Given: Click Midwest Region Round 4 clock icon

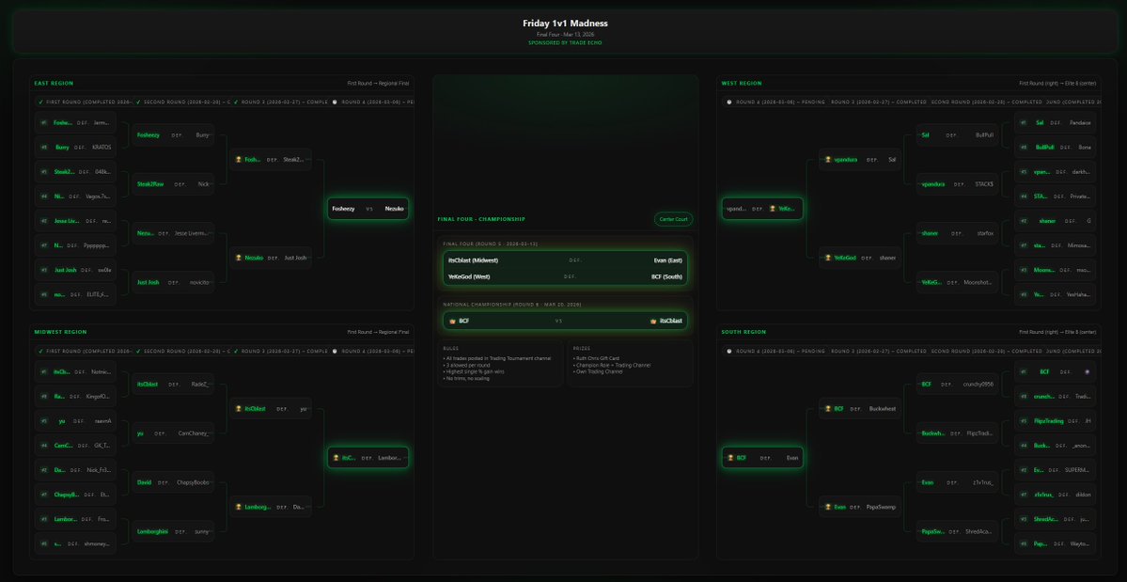Looking at the screenshot, I should point(335,352).
